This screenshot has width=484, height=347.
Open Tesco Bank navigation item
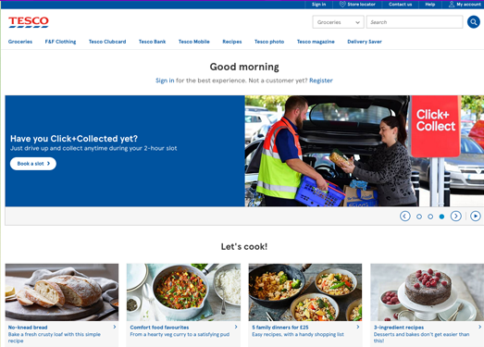coord(152,42)
